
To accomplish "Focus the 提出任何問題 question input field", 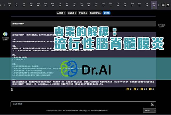I will click(x=83, y=104).
